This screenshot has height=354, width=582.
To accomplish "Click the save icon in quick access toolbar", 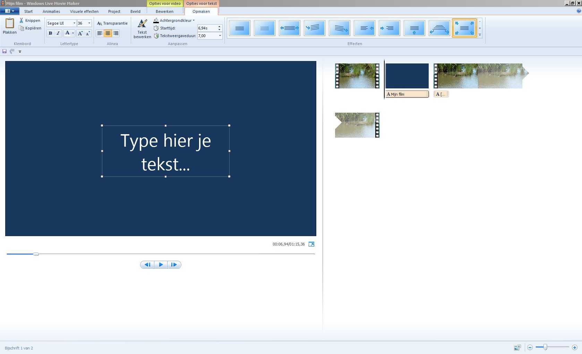I will click(x=5, y=51).
